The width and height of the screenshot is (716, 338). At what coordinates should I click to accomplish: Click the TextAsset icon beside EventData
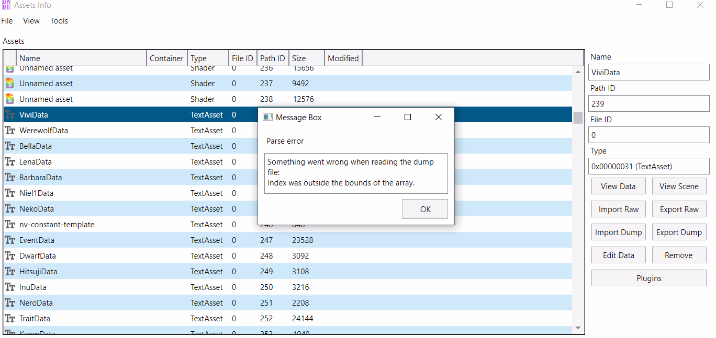[x=10, y=240]
